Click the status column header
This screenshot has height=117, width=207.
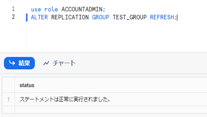(27, 85)
